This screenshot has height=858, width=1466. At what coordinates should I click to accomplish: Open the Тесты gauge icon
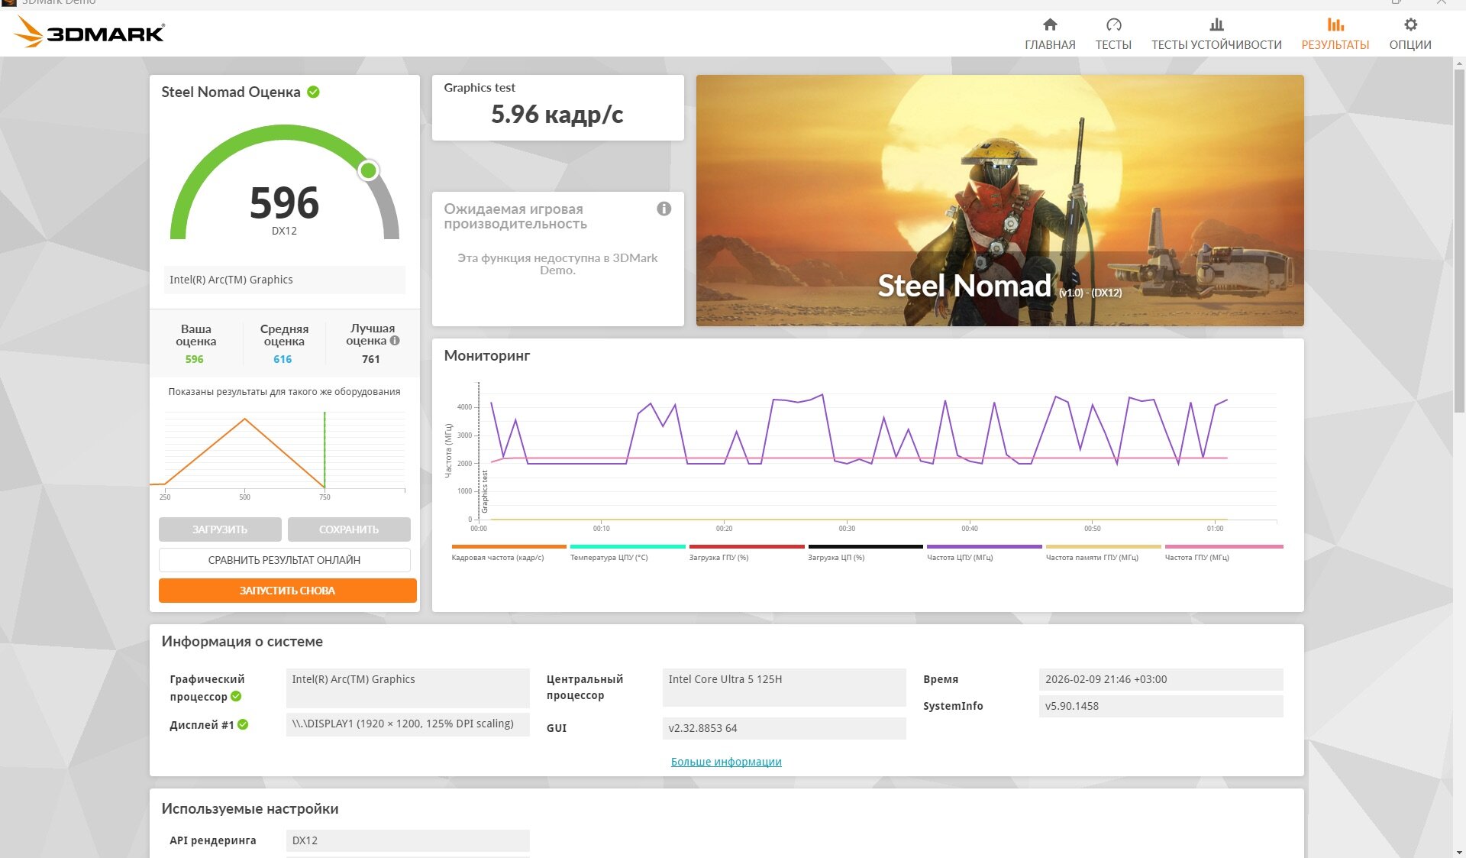tap(1113, 25)
